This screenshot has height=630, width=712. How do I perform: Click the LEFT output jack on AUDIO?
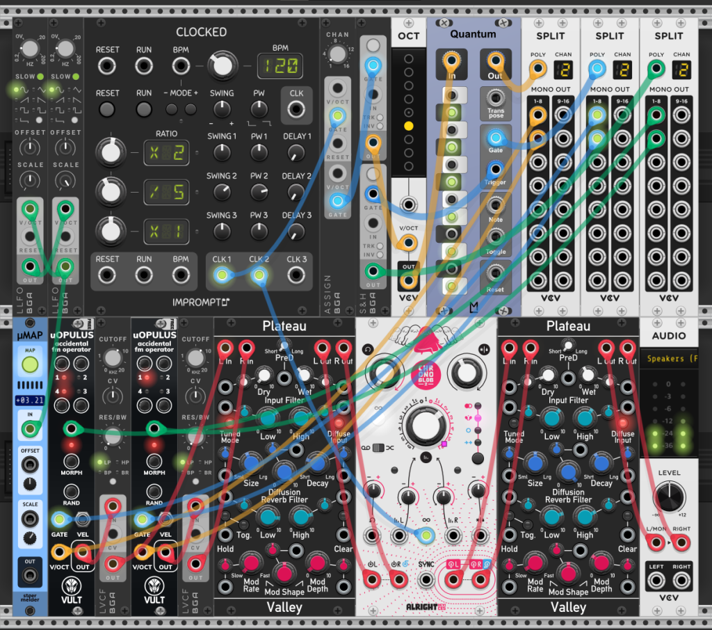(x=656, y=580)
